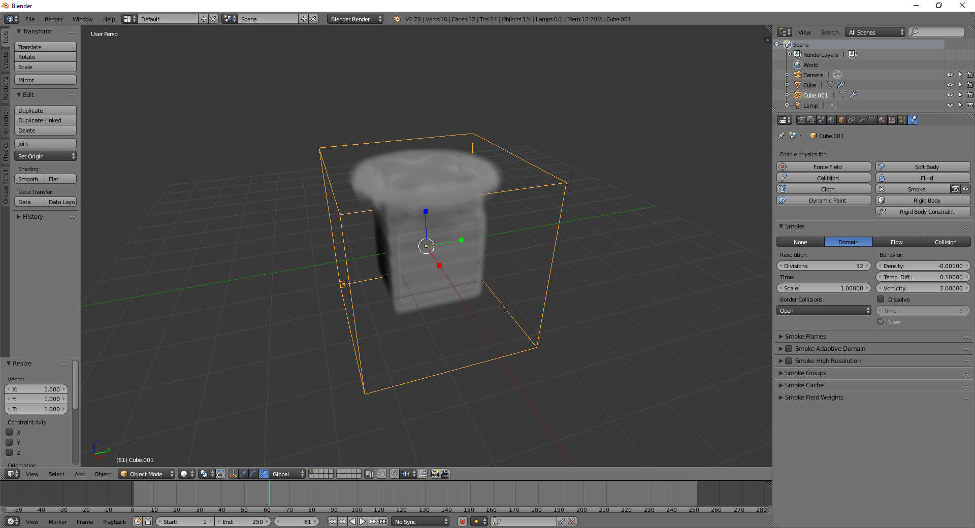Switch smoke type to the Flow tab
Viewport: 975px width, 528px height.
click(896, 242)
